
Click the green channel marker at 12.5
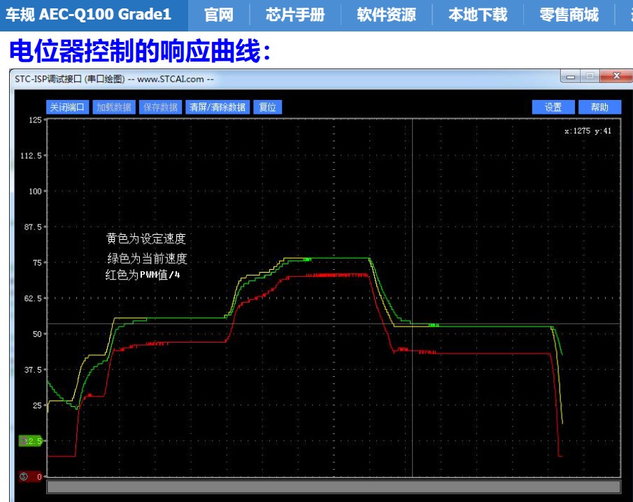(31, 440)
